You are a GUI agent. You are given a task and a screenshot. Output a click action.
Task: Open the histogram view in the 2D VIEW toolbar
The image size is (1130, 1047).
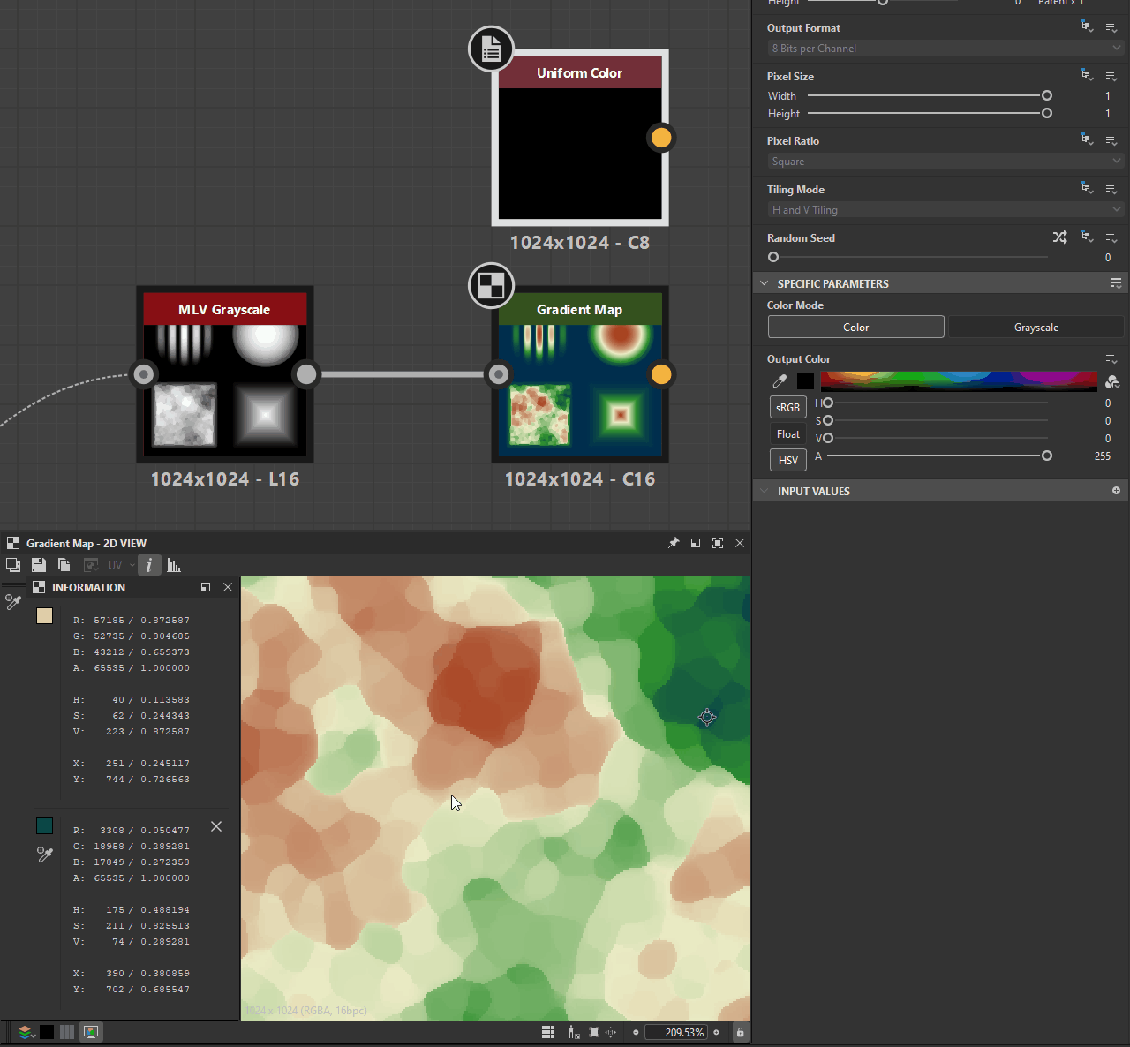coord(174,565)
